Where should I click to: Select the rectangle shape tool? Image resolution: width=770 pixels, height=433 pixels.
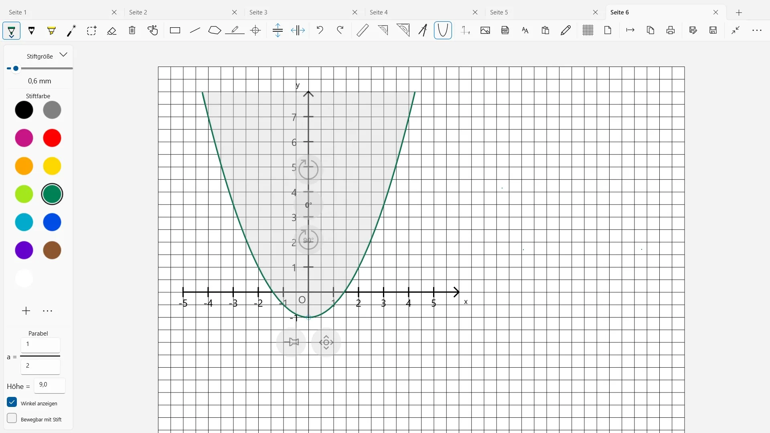click(175, 30)
